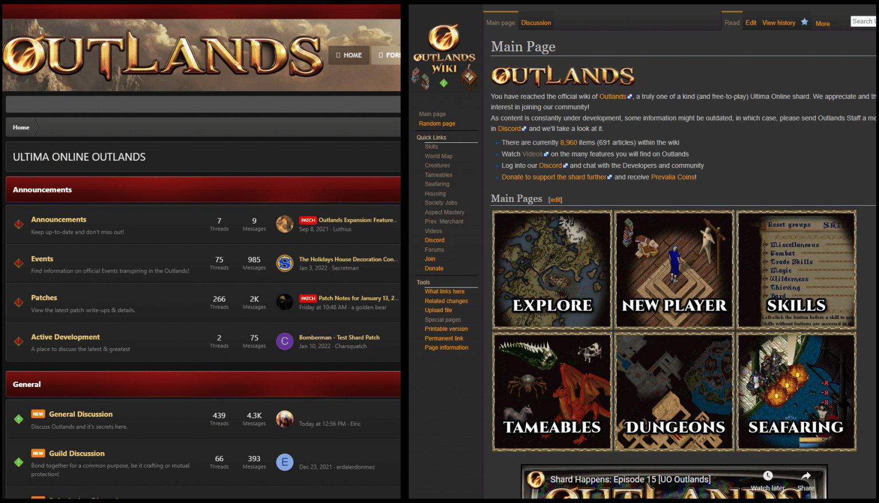Follow the Donate link under Quick Links
The width and height of the screenshot is (879, 503).
coord(434,268)
